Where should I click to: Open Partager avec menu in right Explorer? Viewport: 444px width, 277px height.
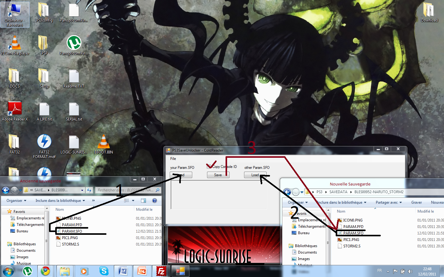[x=389, y=202]
